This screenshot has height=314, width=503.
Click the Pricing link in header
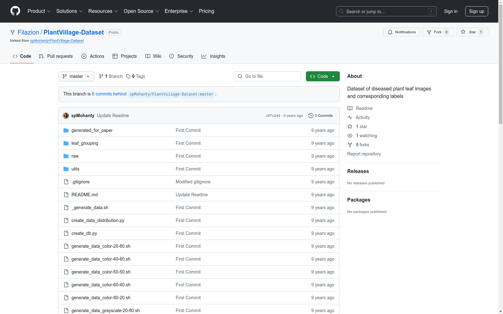[x=207, y=11]
